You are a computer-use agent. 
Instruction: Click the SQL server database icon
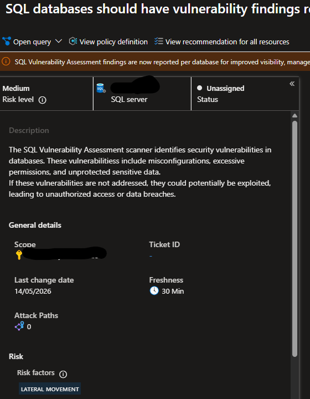pyautogui.click(x=101, y=88)
